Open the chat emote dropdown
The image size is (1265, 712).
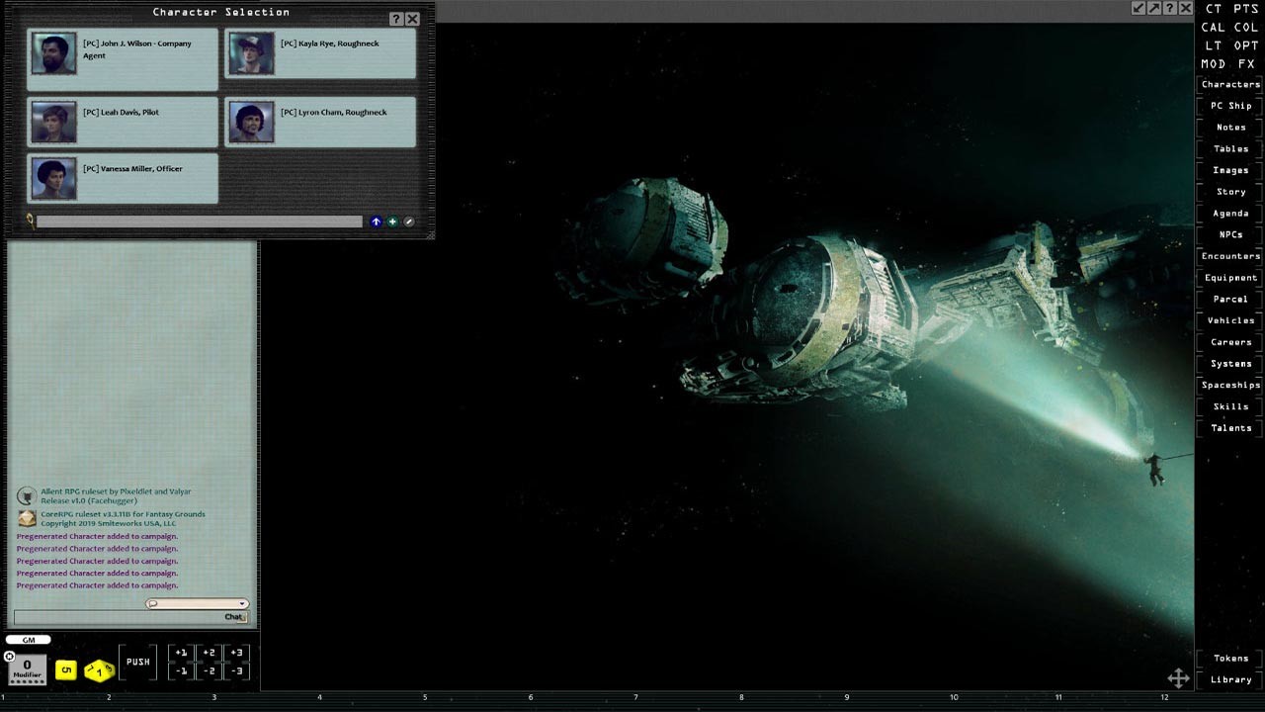coord(241,603)
